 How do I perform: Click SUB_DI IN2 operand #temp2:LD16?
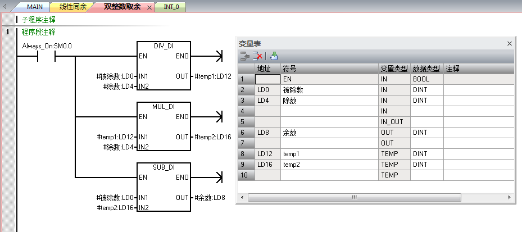coord(116,208)
